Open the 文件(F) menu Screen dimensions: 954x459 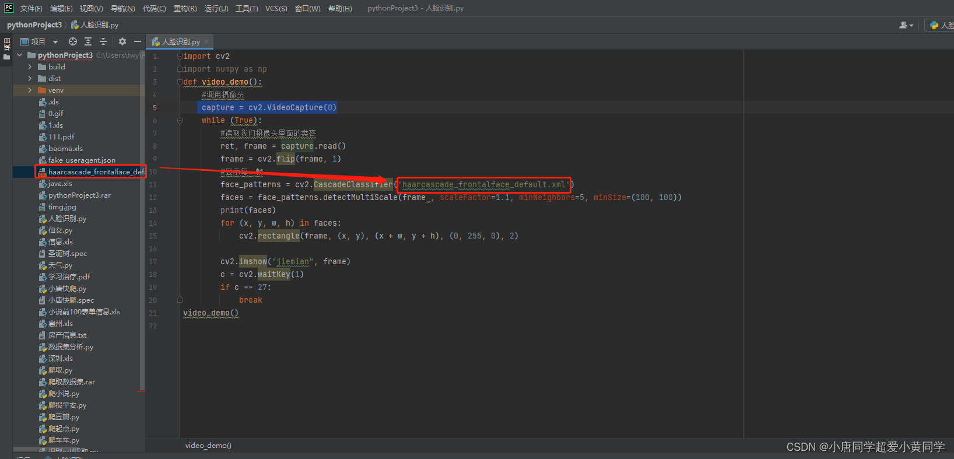pos(31,8)
